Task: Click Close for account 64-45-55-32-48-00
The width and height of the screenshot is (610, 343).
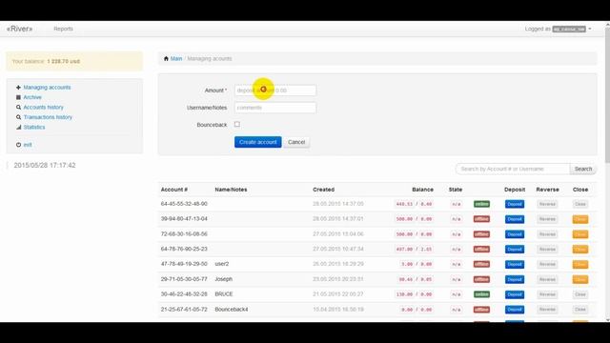Action: [x=580, y=204]
